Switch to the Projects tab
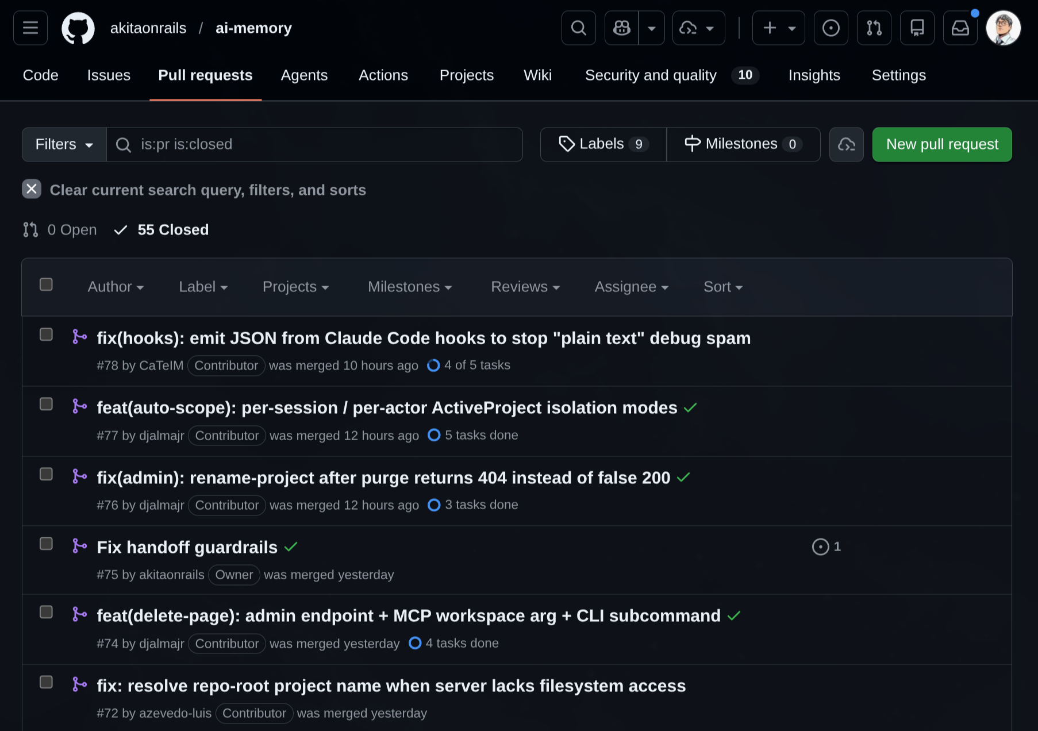Image resolution: width=1038 pixels, height=731 pixels. pyautogui.click(x=467, y=75)
